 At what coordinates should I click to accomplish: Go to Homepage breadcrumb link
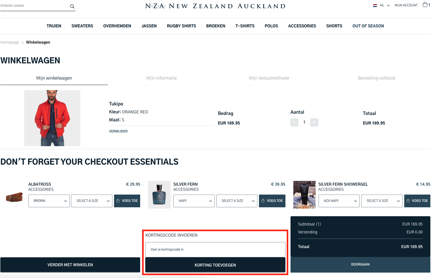click(x=10, y=42)
